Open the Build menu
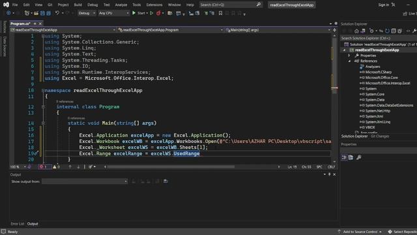 coord(78,5)
